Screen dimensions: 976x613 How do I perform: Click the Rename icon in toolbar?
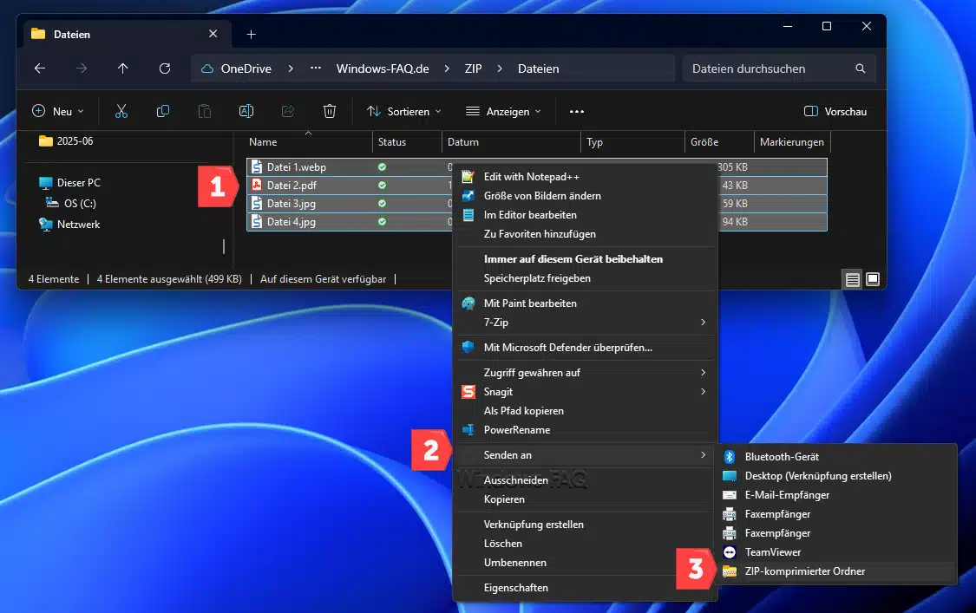[246, 111]
